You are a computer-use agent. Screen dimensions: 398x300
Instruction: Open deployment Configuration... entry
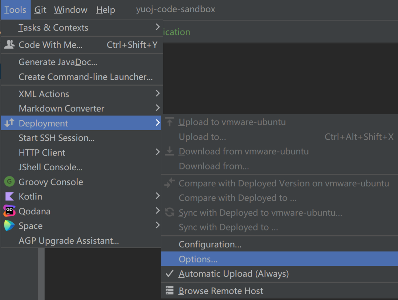coord(210,244)
